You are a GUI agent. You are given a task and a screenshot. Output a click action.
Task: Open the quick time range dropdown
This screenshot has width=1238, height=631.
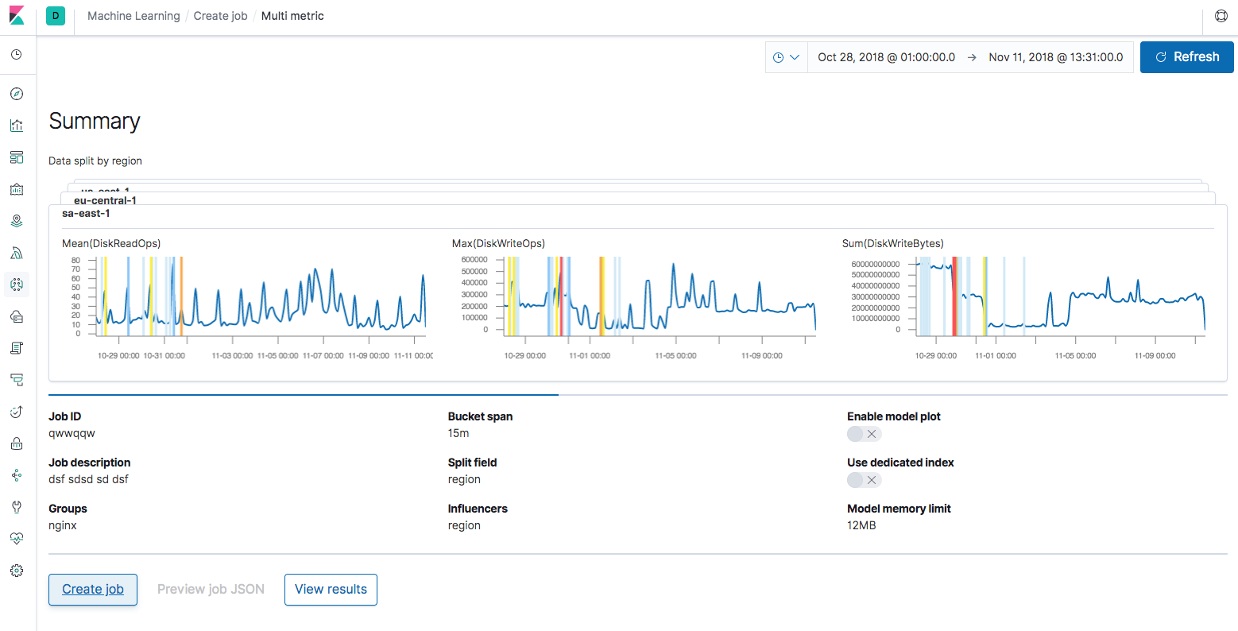pyautogui.click(x=787, y=57)
